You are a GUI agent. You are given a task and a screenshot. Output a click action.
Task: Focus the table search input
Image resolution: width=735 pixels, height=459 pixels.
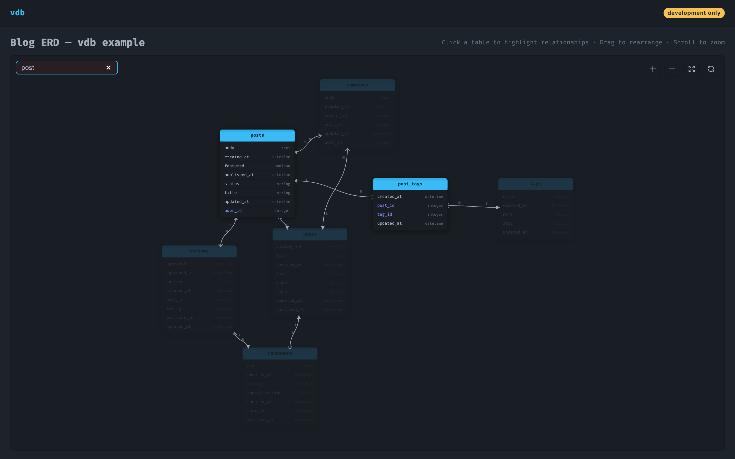pyautogui.click(x=61, y=68)
